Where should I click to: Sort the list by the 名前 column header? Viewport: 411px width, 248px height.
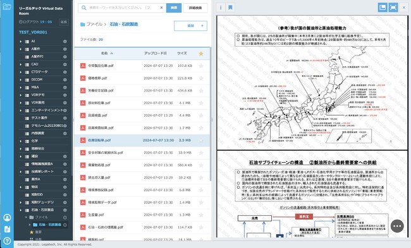point(107,54)
